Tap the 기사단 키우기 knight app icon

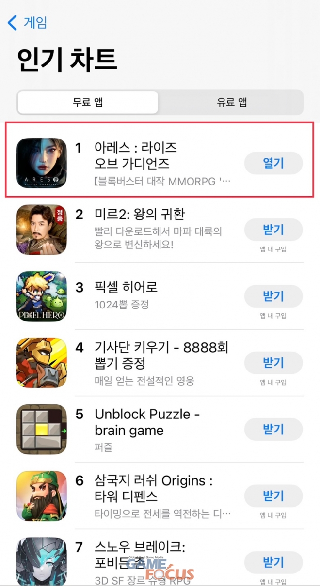tap(42, 363)
